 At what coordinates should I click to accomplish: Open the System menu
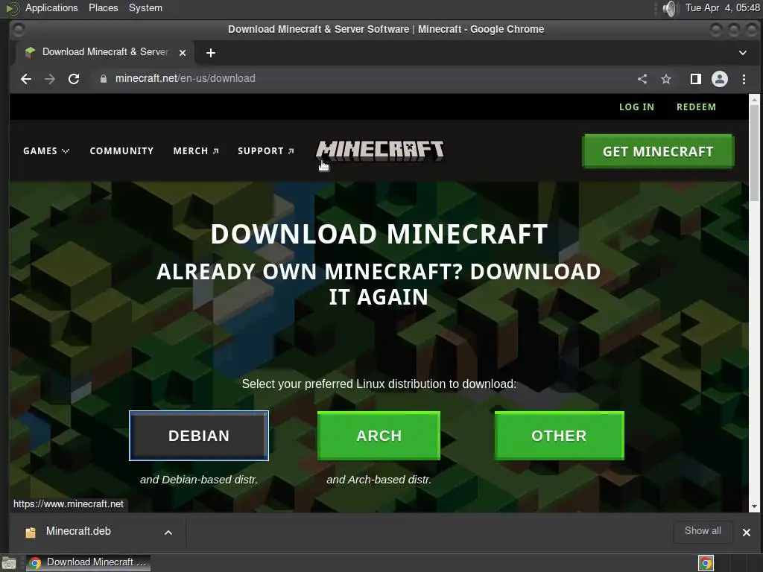tap(145, 7)
